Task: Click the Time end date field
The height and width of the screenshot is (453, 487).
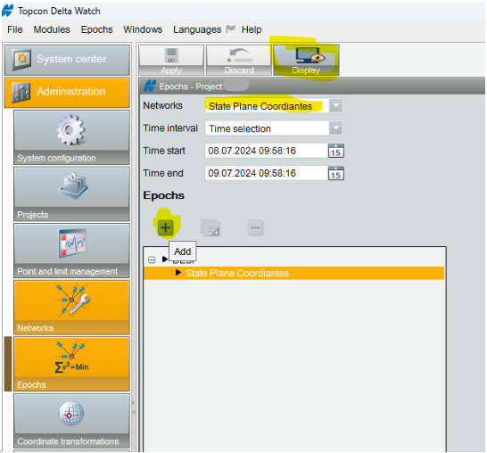Action: [x=266, y=173]
